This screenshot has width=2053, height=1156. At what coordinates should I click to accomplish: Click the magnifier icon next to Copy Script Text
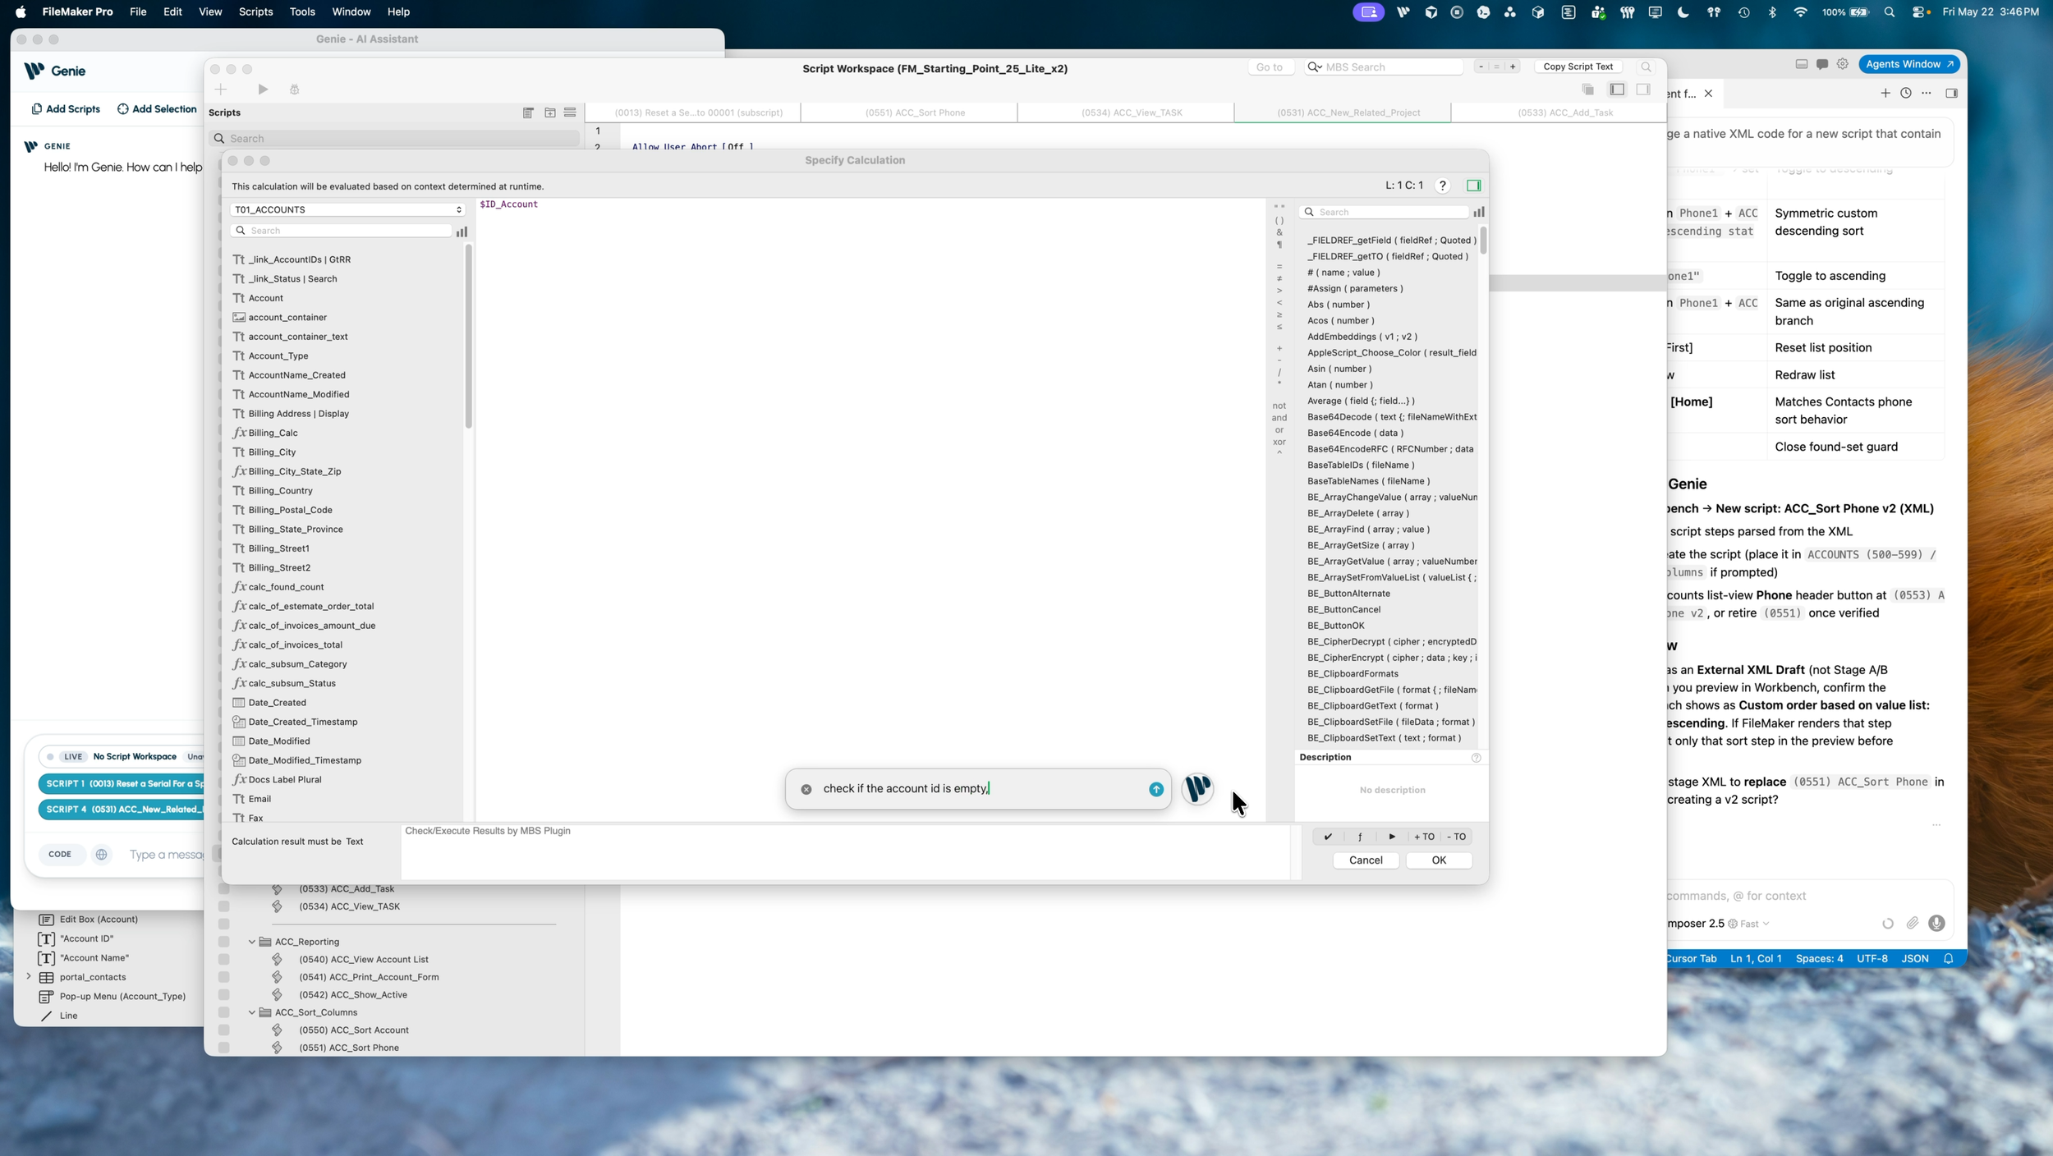(1645, 67)
